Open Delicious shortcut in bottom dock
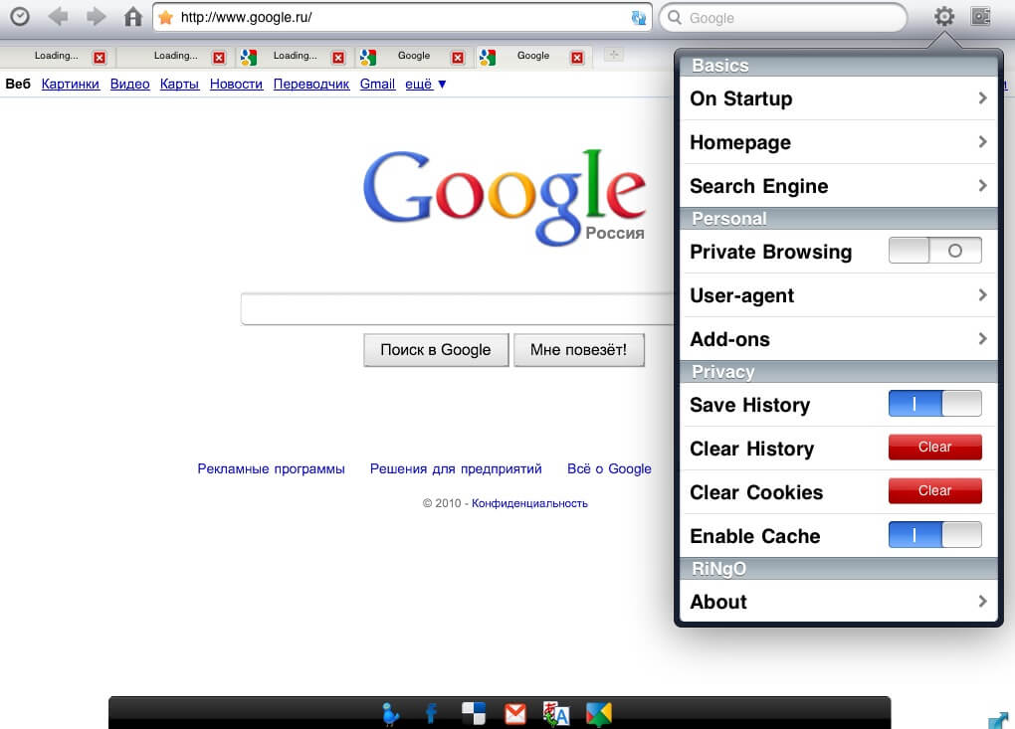 click(x=474, y=714)
